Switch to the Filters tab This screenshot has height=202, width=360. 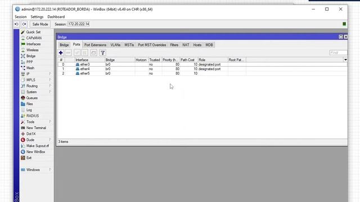174,45
